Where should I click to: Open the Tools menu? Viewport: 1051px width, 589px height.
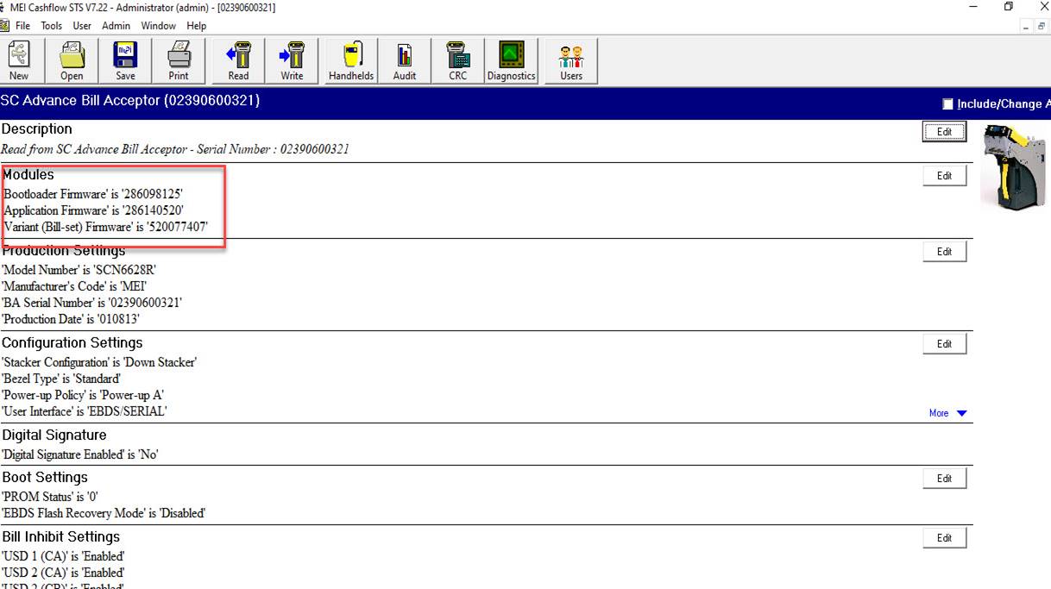coord(52,26)
